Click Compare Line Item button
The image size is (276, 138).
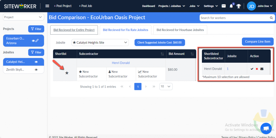coord(258,42)
